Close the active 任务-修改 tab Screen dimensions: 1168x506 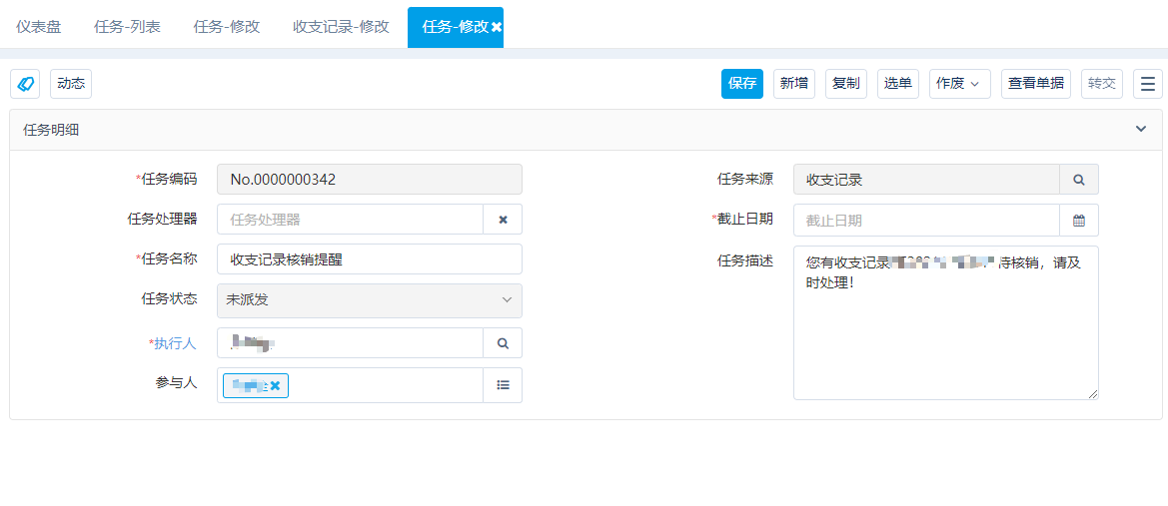click(497, 28)
